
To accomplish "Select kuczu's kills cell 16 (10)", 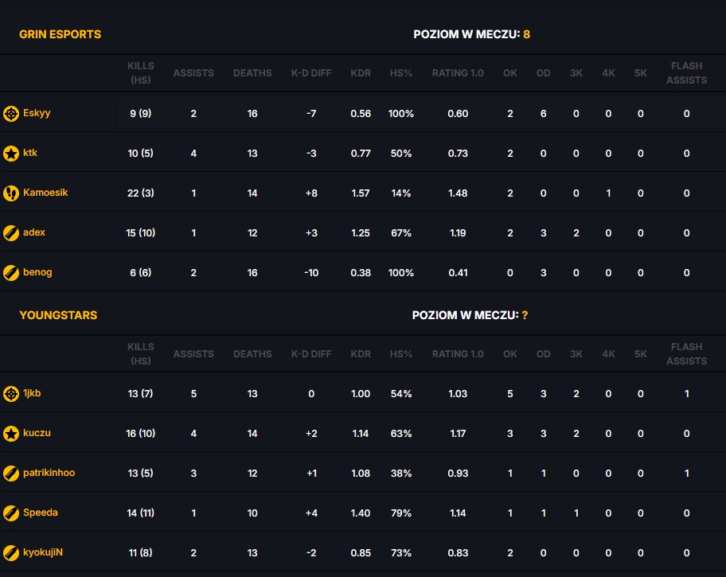I will pos(141,434).
